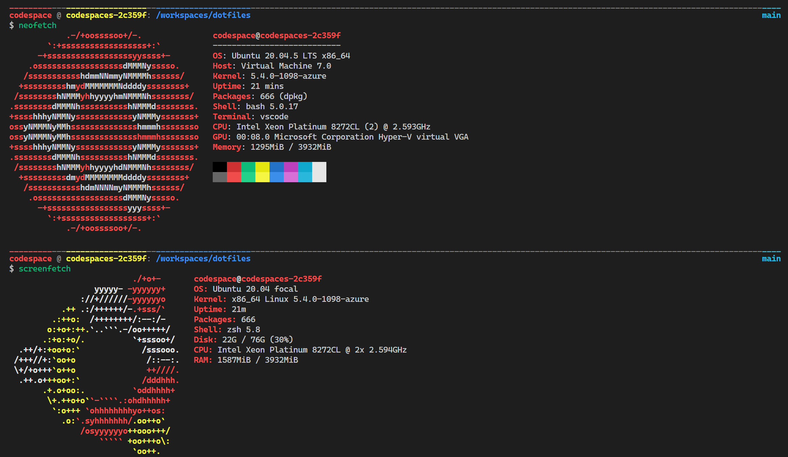The height and width of the screenshot is (457, 788).
Task: Click the 'main' branch label on the screenfetch prompt
Action: pyautogui.click(x=771, y=259)
